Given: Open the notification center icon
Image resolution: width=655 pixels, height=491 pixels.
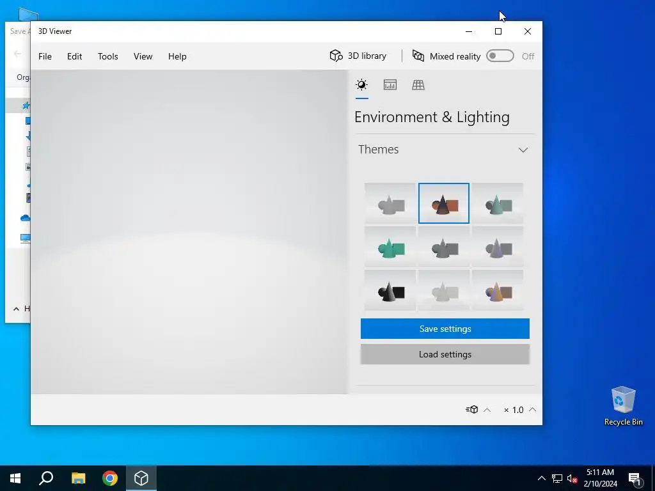Looking at the screenshot, I should [x=635, y=478].
